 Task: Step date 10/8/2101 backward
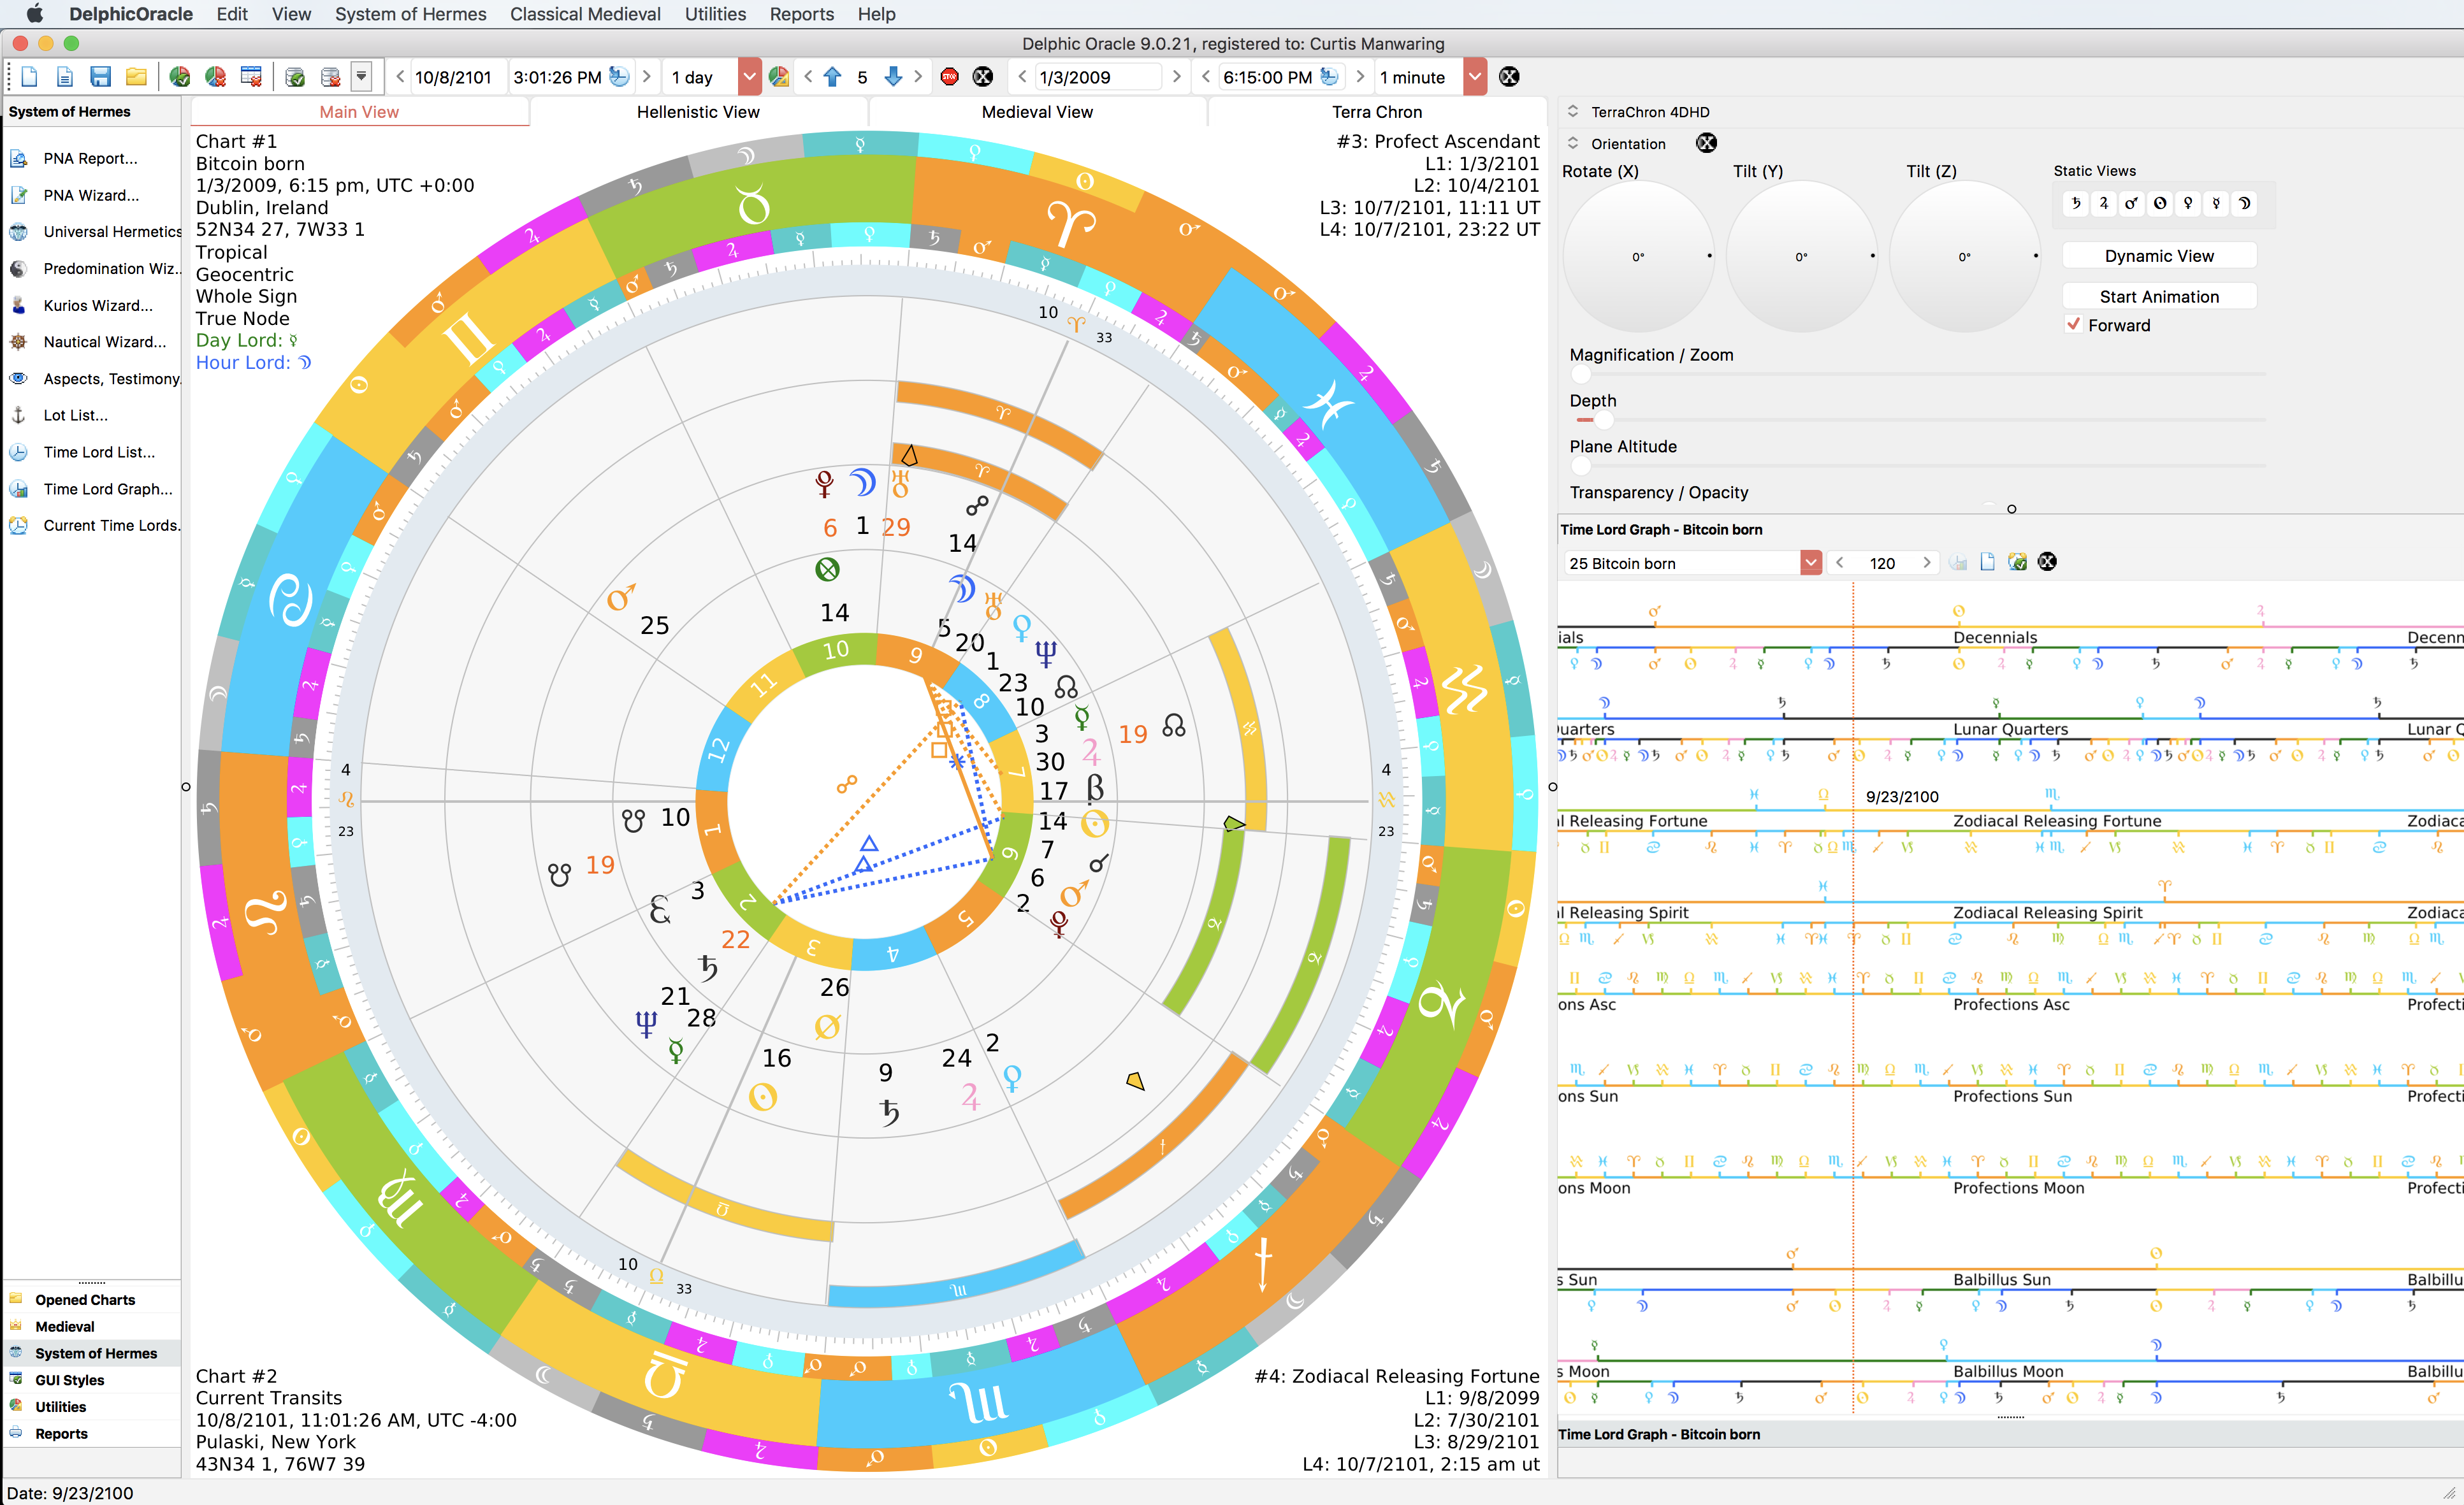click(x=400, y=77)
